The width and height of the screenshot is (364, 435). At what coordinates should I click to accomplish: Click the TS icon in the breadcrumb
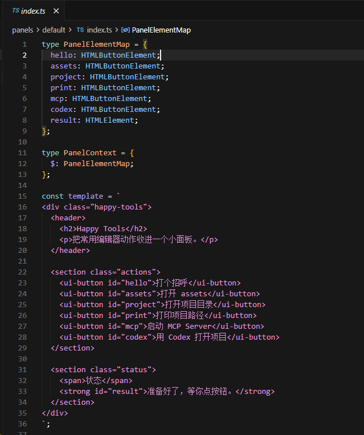[80, 30]
